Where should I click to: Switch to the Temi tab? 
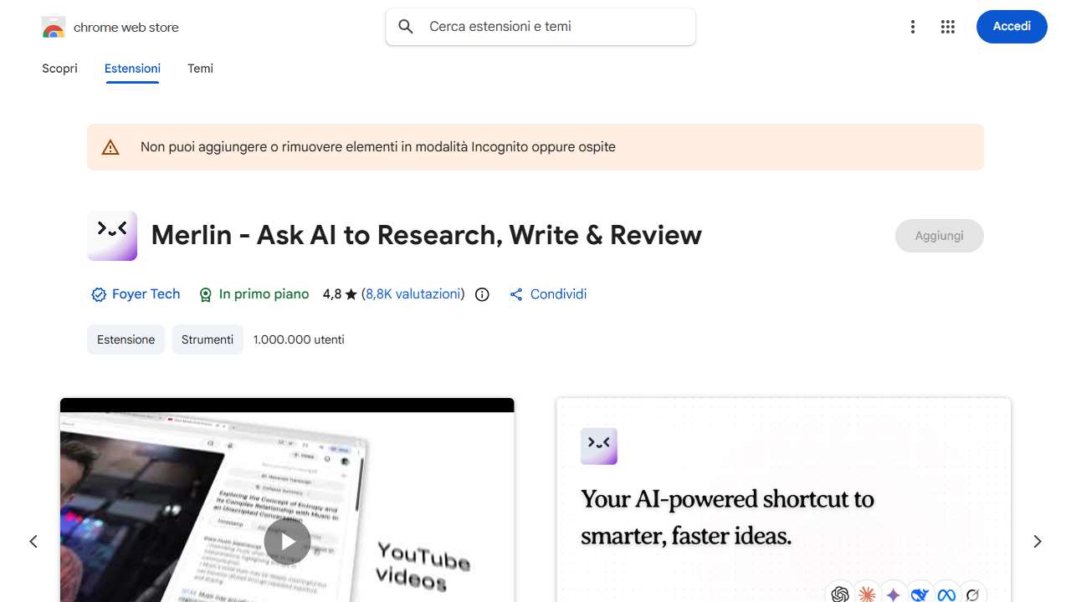[200, 69]
